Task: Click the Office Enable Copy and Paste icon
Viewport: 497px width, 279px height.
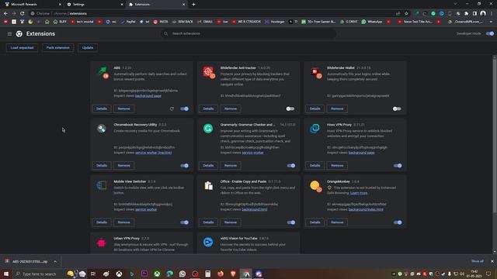Action: pyautogui.click(x=208, y=185)
